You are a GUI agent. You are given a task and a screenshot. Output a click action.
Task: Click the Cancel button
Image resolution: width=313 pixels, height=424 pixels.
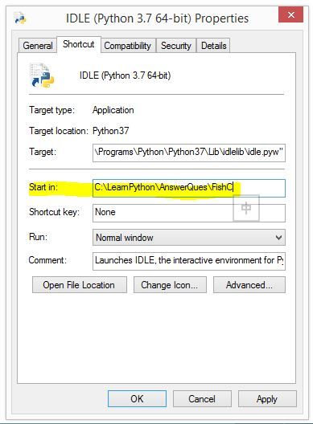tap(202, 398)
